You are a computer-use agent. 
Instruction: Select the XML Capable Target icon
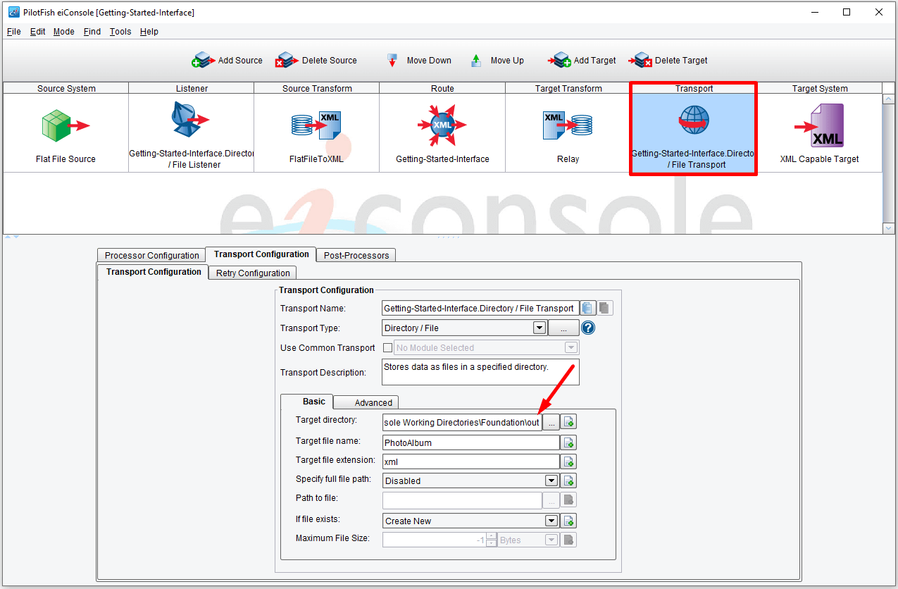[819, 125]
